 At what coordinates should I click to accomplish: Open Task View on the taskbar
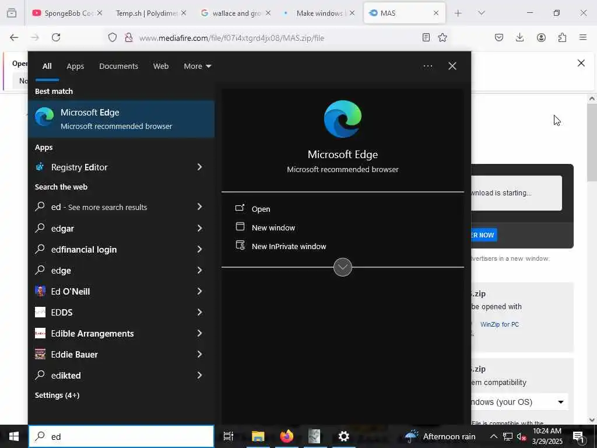point(228,436)
